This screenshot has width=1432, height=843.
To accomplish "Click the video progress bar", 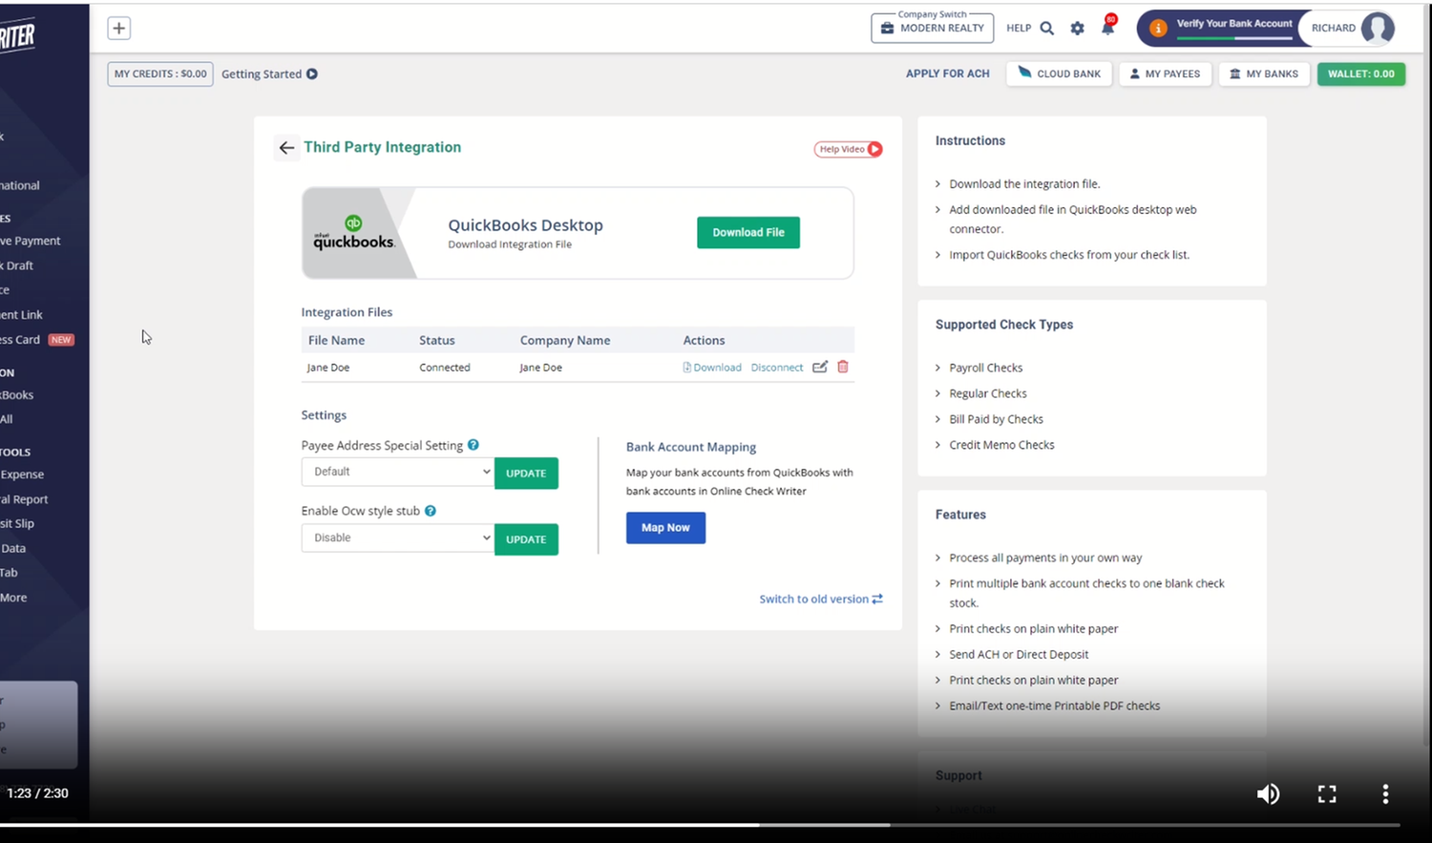I will 700,825.
